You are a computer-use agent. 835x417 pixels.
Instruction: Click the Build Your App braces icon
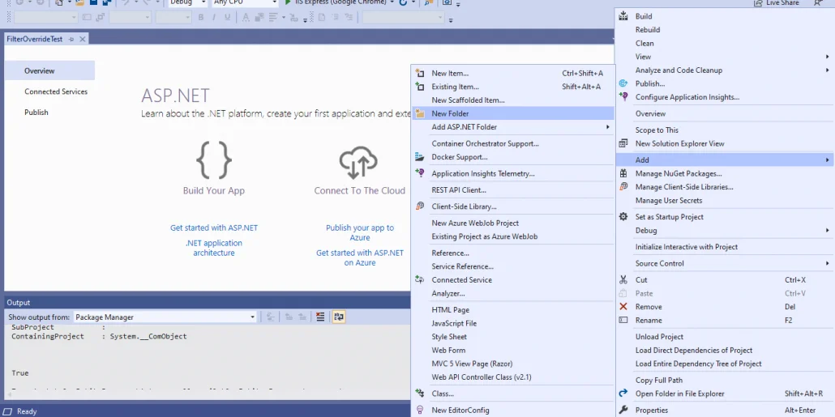point(214,160)
